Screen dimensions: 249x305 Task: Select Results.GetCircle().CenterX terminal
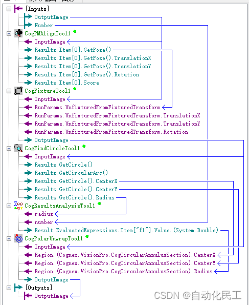click(76, 181)
